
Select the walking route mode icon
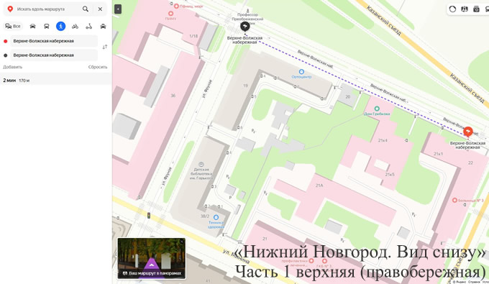(x=61, y=26)
